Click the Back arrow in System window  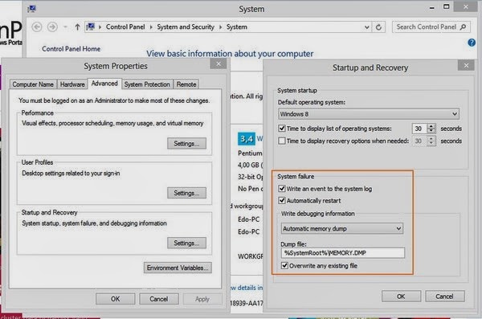click(37, 27)
